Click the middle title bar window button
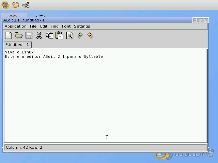 [201, 20]
